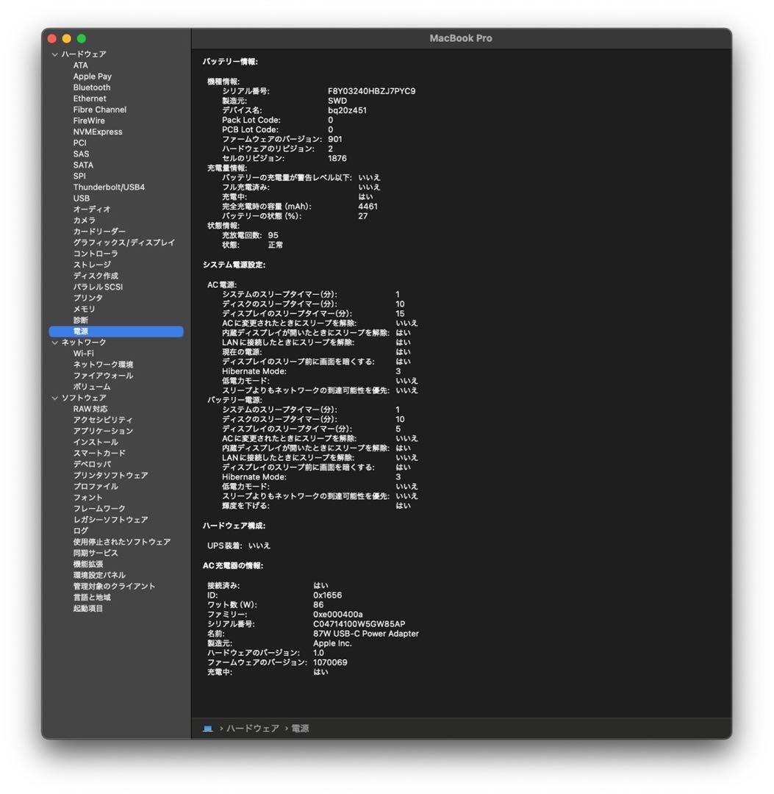Open Apple Pay in the sidebar

pos(92,76)
